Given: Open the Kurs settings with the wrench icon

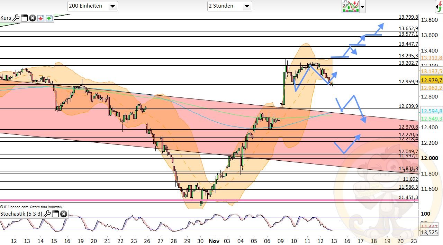Looking at the screenshot, I should coord(16,18).
